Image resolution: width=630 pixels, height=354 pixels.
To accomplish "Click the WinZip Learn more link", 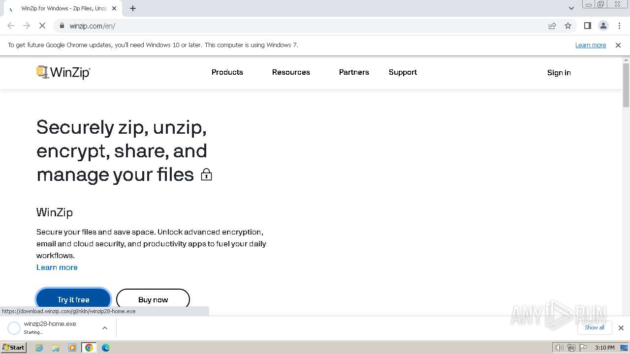I will (x=57, y=267).
